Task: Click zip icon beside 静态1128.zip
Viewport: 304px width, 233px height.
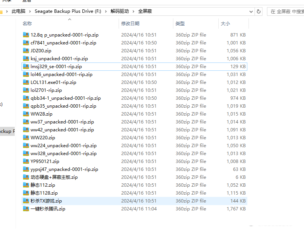Action: (26, 193)
